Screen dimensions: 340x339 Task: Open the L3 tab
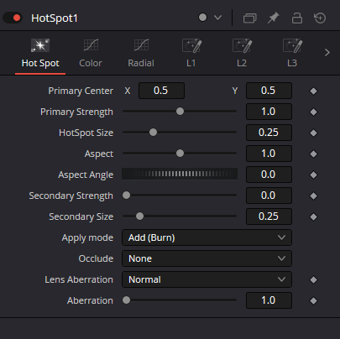pos(292,54)
